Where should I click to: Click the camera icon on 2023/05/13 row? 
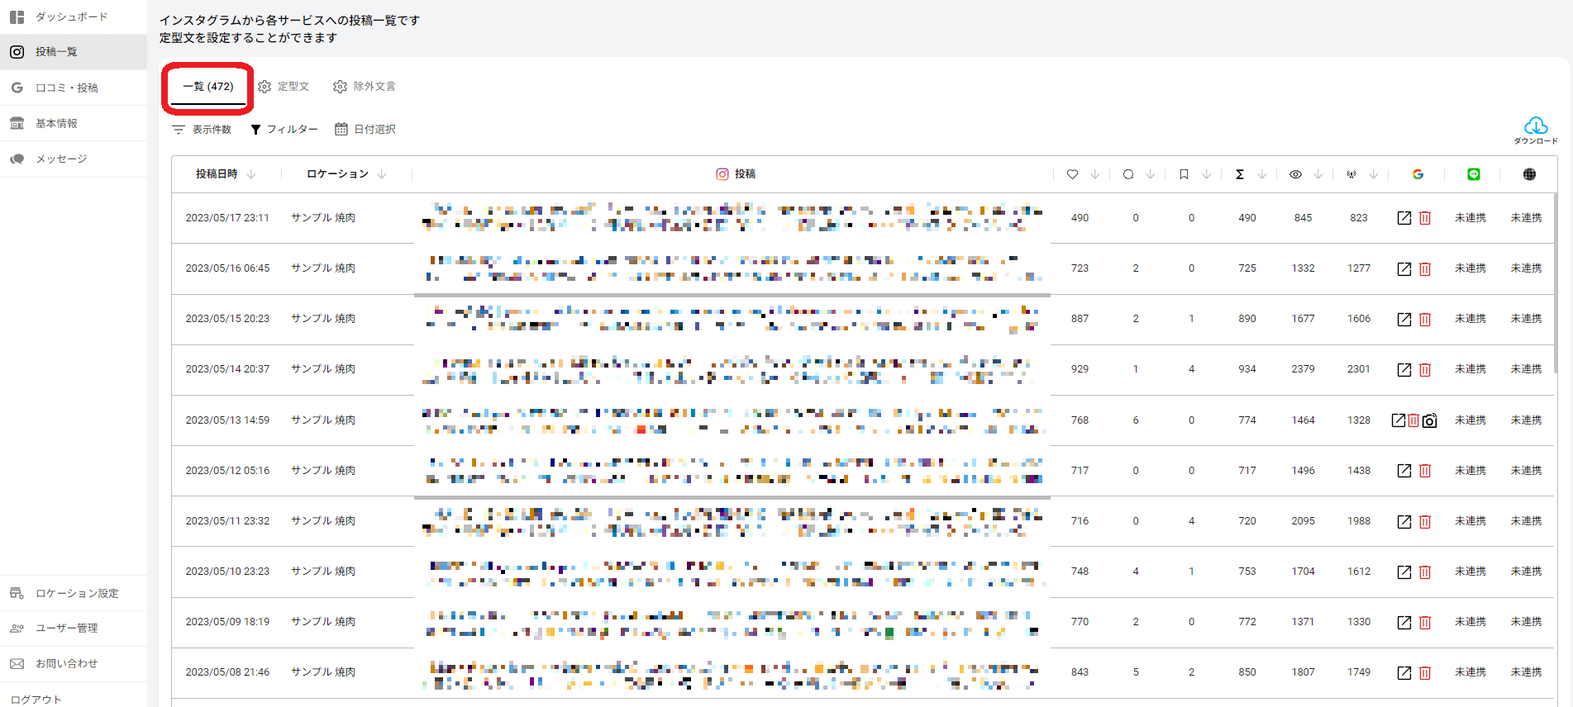tap(1430, 420)
